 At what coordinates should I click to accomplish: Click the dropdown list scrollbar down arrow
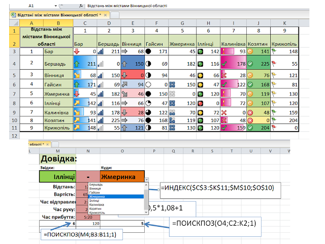coord(146,212)
